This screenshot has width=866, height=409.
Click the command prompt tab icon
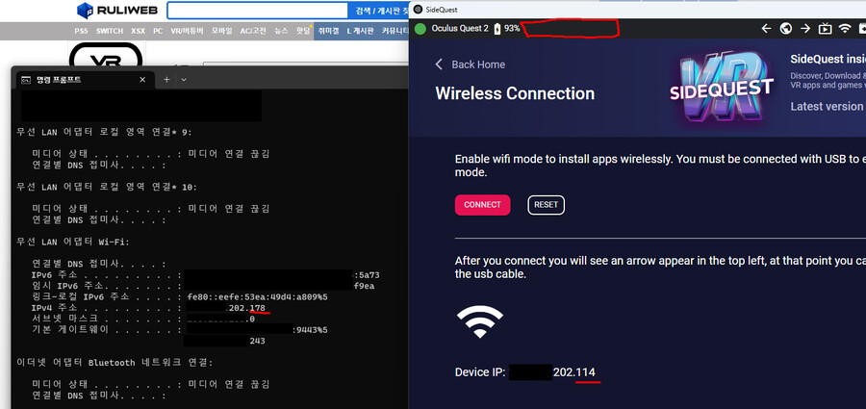click(25, 80)
